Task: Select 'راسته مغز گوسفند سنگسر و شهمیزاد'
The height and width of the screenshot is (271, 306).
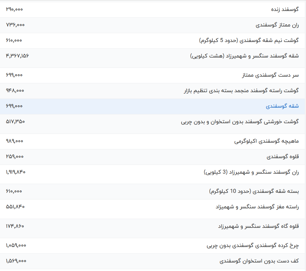Action: 257,207
